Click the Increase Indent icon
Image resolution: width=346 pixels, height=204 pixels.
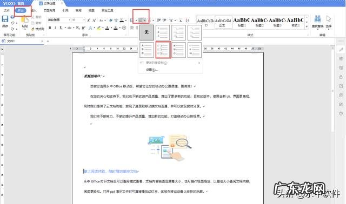(164, 21)
